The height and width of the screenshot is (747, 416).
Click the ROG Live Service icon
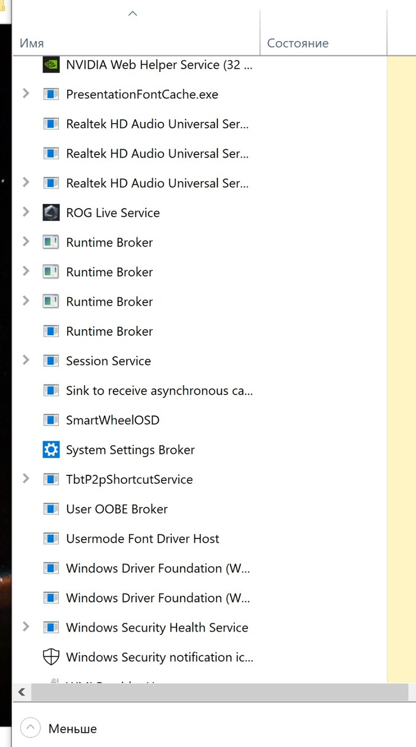[x=51, y=213]
